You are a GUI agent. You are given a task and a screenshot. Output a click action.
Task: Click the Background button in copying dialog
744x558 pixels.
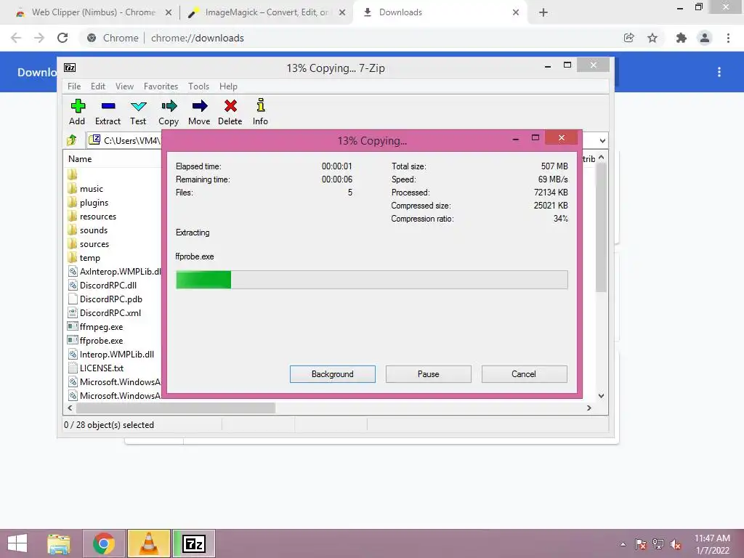click(333, 374)
